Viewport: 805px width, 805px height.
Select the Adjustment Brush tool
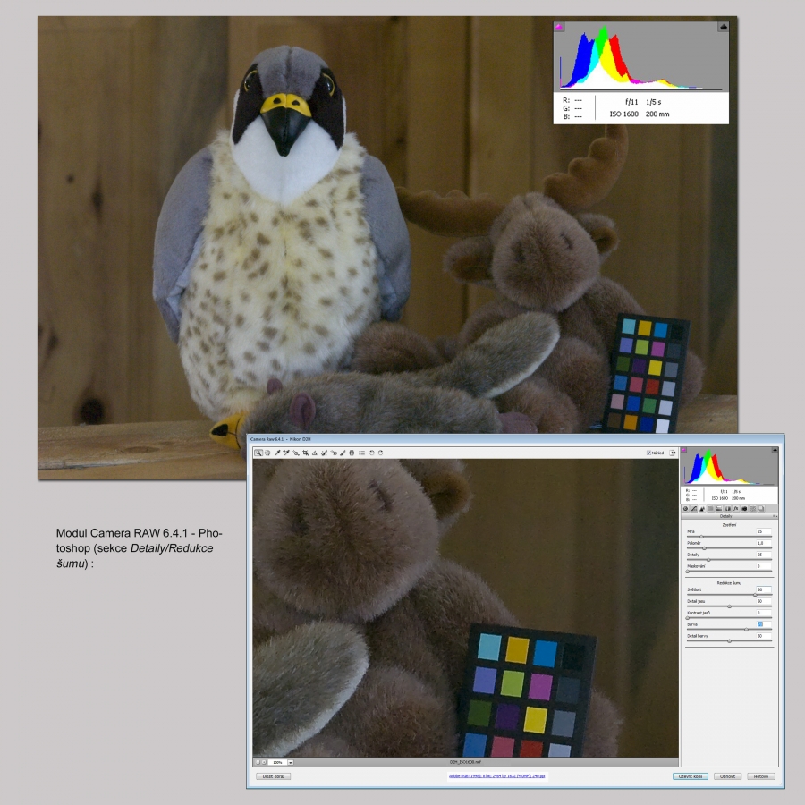tap(343, 453)
